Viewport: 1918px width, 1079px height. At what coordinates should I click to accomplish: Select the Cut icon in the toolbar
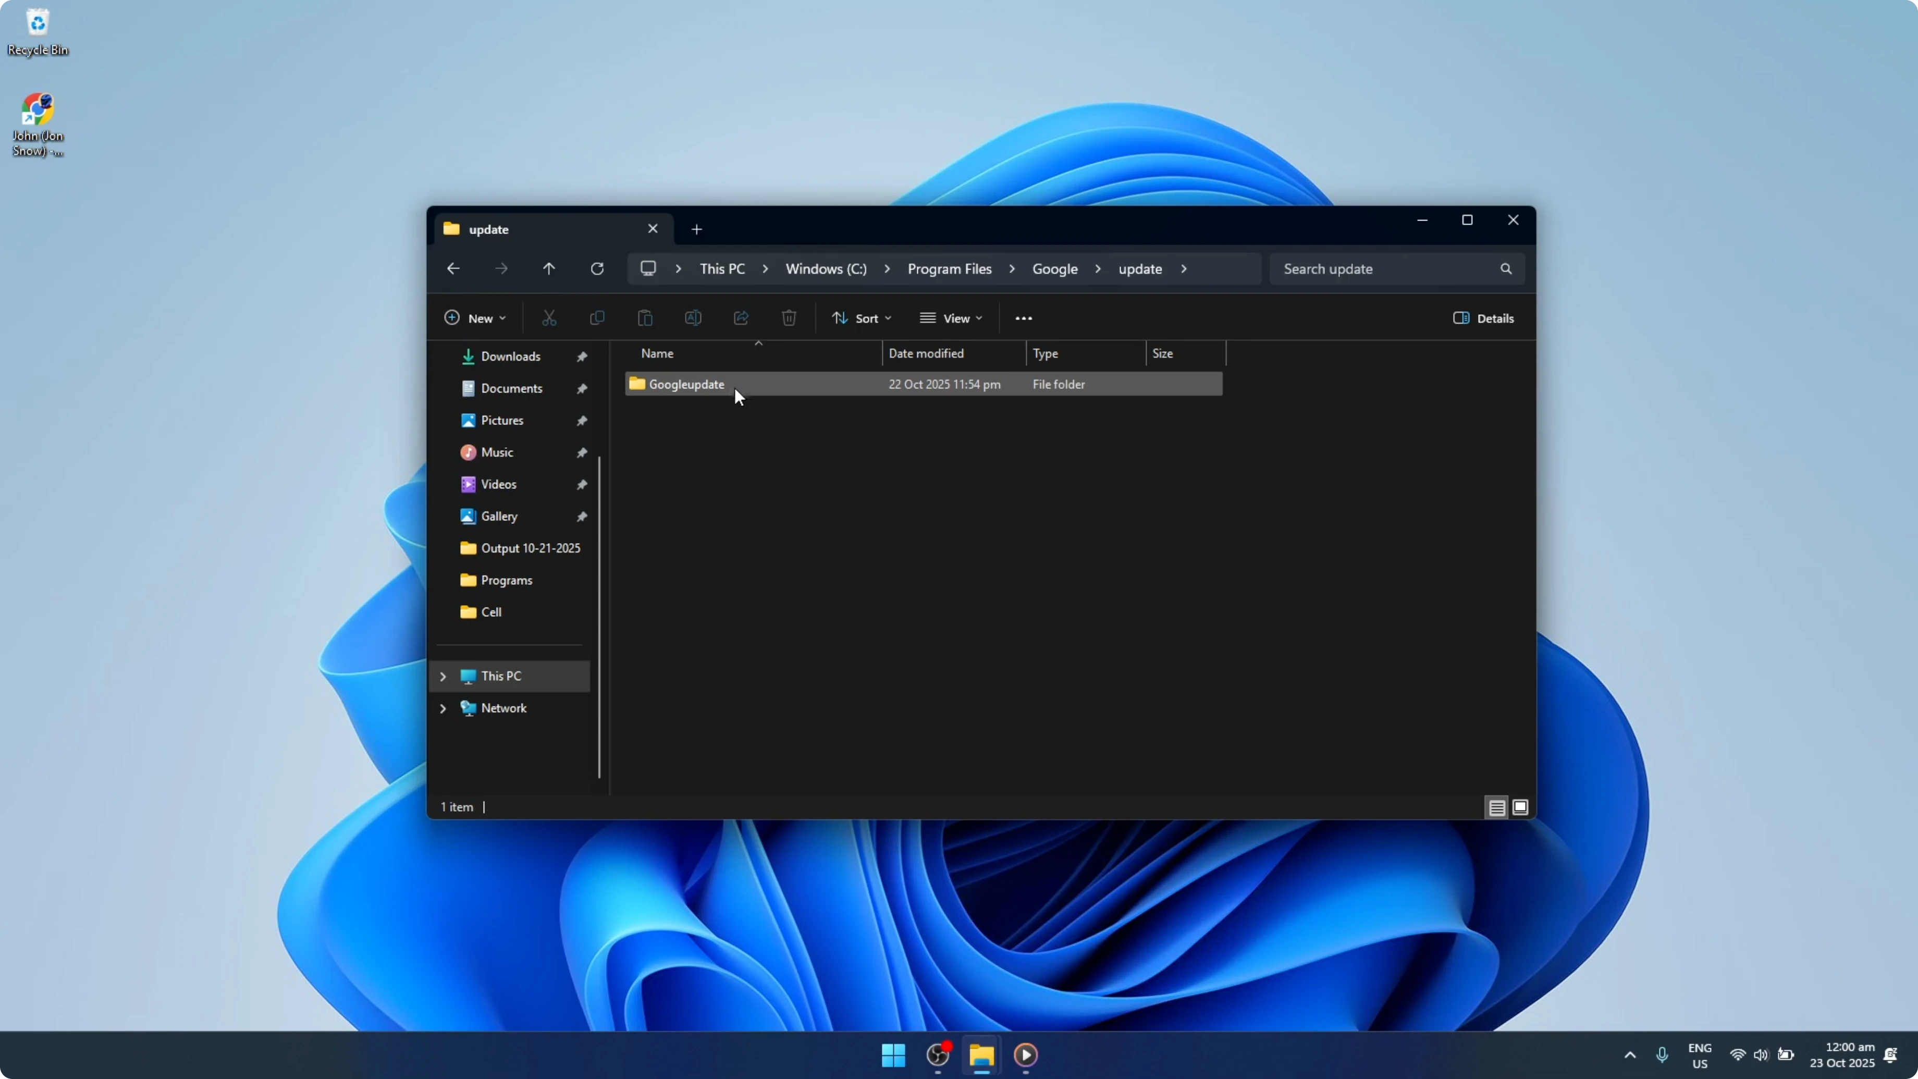tap(549, 318)
